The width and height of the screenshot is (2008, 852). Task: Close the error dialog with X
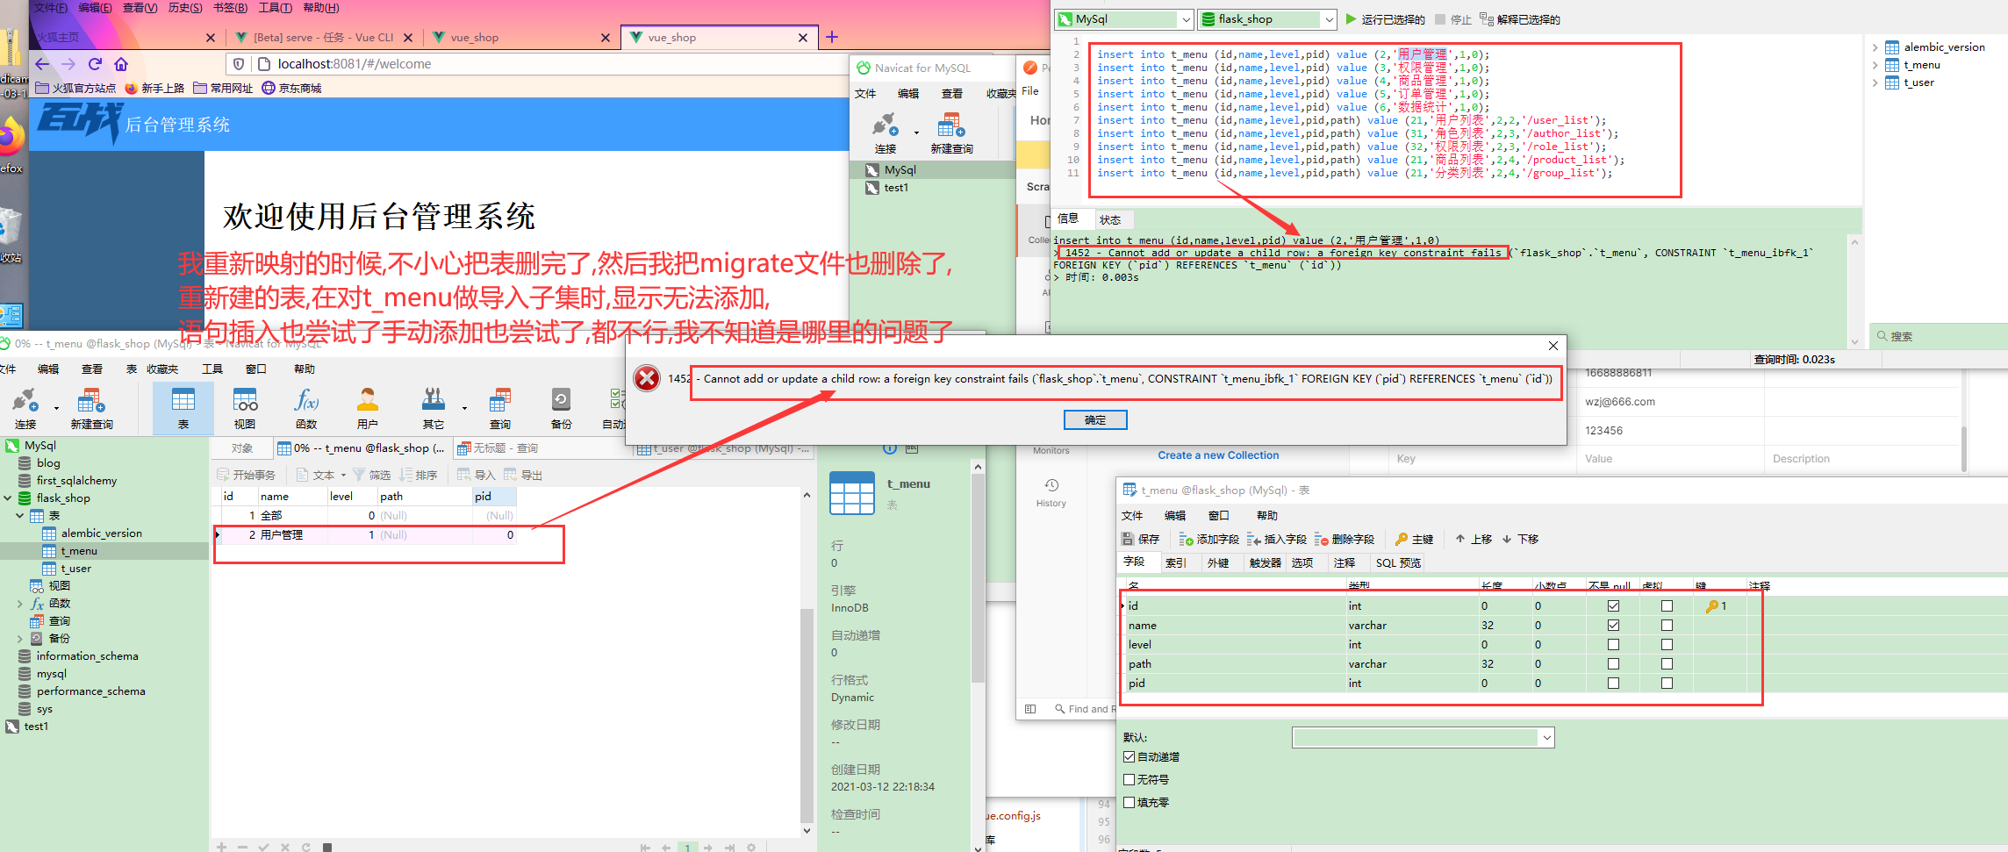click(x=1553, y=346)
